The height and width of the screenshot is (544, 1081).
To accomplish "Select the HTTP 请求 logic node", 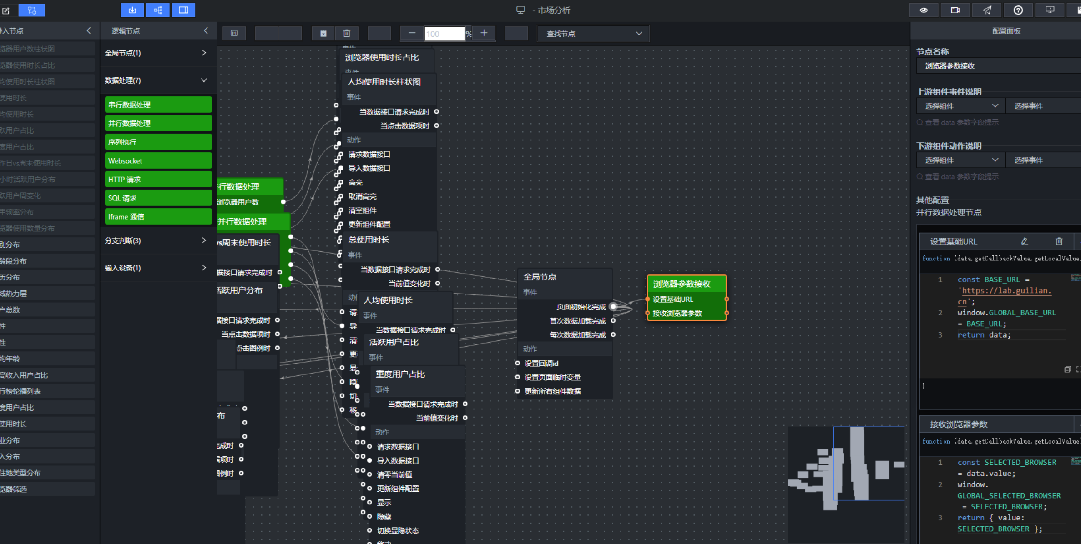I will (158, 179).
